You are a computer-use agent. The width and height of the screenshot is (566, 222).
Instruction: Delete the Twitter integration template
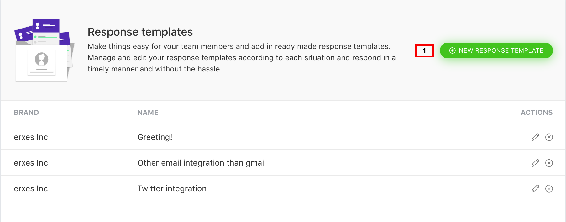coord(549,188)
